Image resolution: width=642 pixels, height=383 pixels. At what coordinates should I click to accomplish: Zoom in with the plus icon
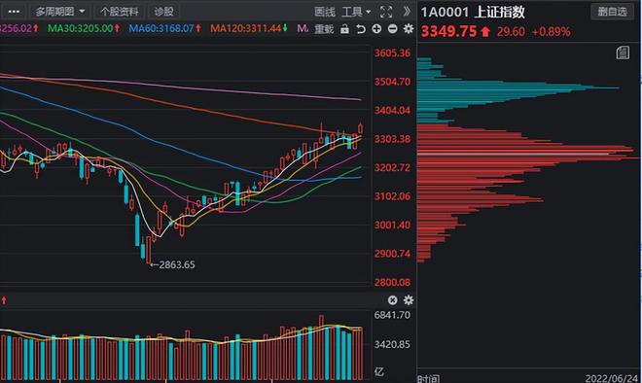(376, 28)
